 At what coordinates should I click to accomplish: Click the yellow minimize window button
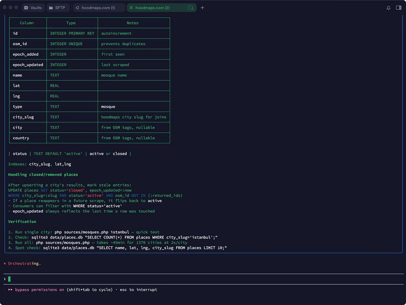click(x=11, y=8)
